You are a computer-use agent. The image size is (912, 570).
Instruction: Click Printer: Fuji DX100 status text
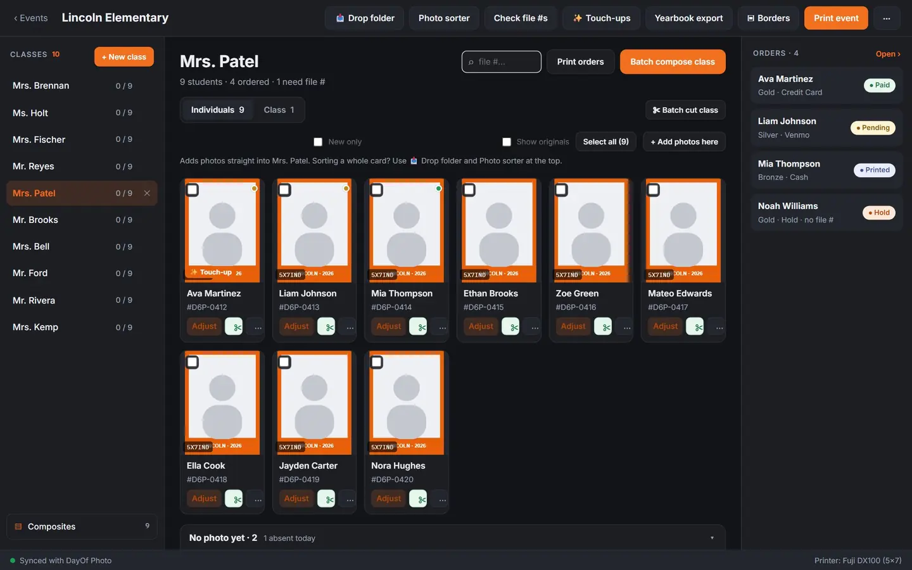(x=858, y=560)
